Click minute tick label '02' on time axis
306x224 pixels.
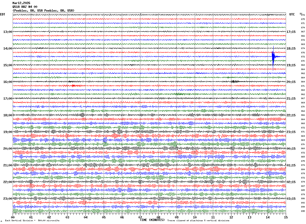pyautogui.click(x=49, y=217)
